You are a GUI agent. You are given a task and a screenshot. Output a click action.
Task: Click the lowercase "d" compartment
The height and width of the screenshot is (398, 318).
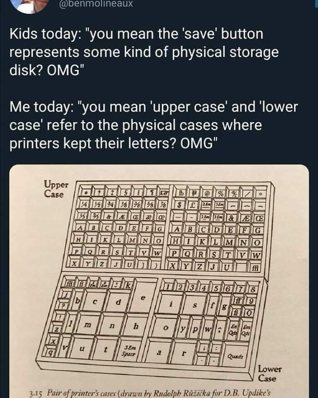[118, 301]
